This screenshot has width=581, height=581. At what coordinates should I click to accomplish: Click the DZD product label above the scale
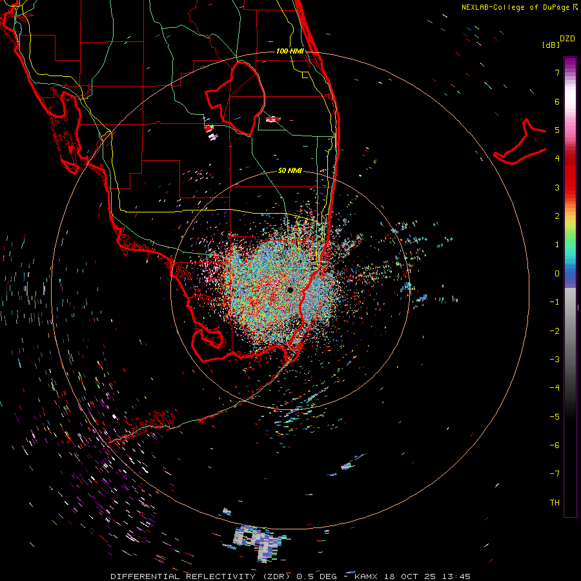point(567,39)
